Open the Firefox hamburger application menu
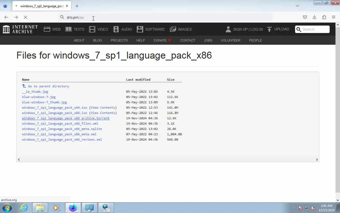Image resolution: width=340 pixels, height=213 pixels. pos(334,17)
